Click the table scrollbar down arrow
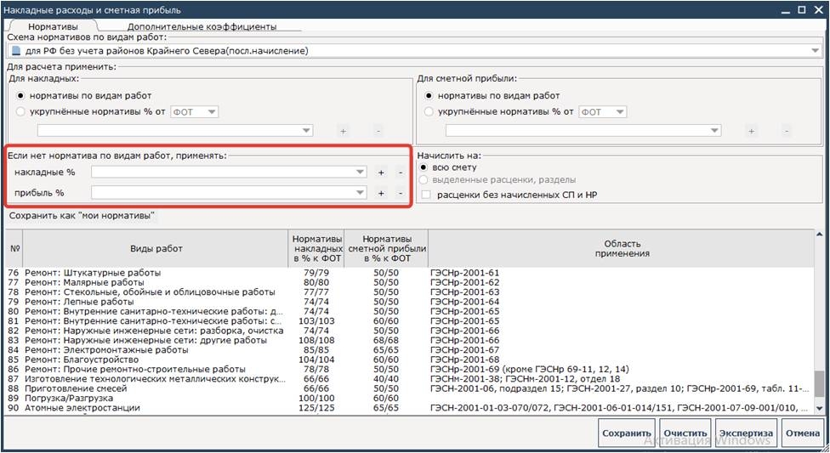The height and width of the screenshot is (453, 830). tap(820, 408)
